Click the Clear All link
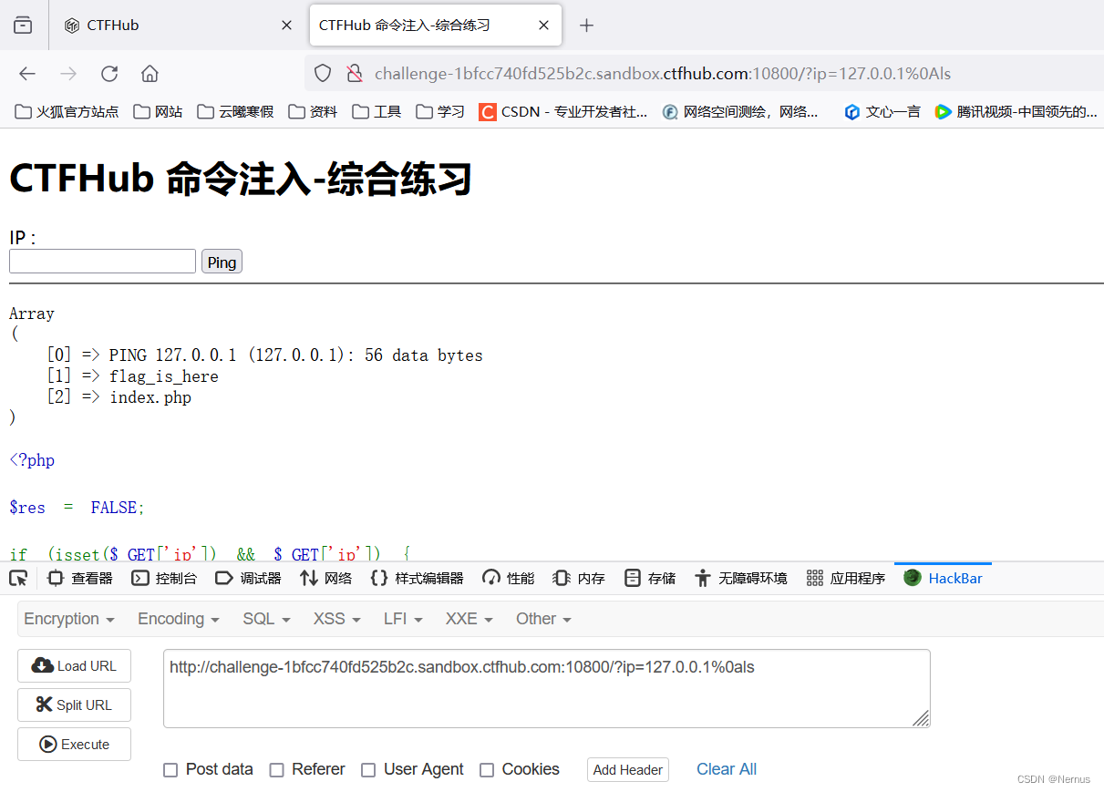The image size is (1104, 792). pos(727,769)
